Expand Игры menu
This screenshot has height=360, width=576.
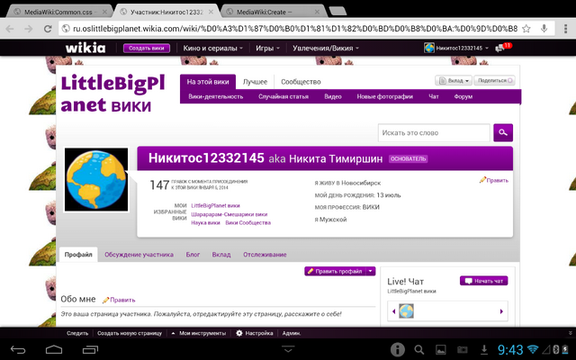268,48
